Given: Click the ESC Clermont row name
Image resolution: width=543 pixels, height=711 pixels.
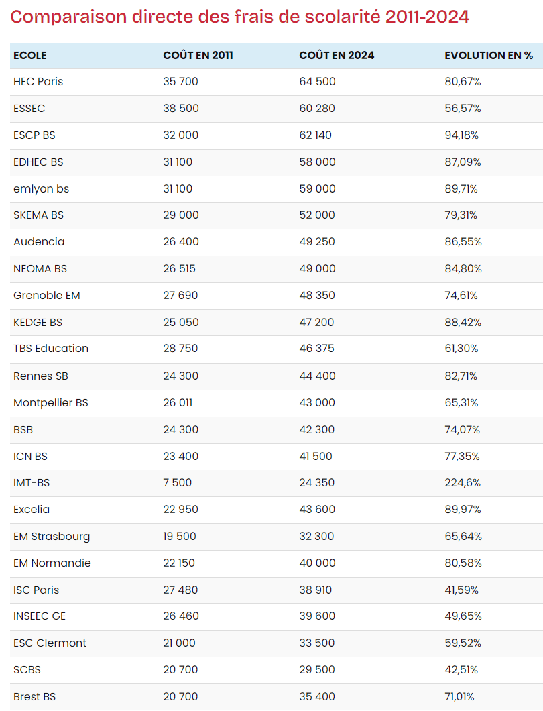Looking at the screenshot, I should click(50, 643).
